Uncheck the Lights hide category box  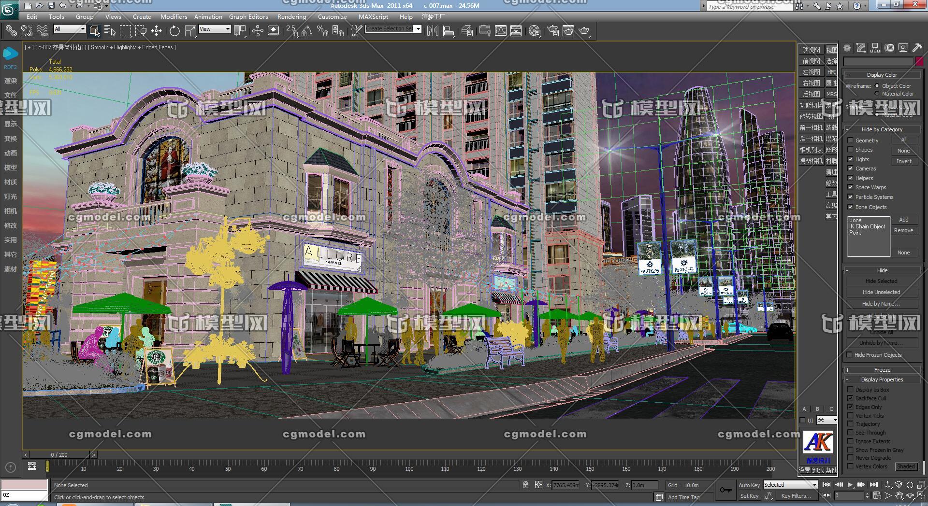851,159
